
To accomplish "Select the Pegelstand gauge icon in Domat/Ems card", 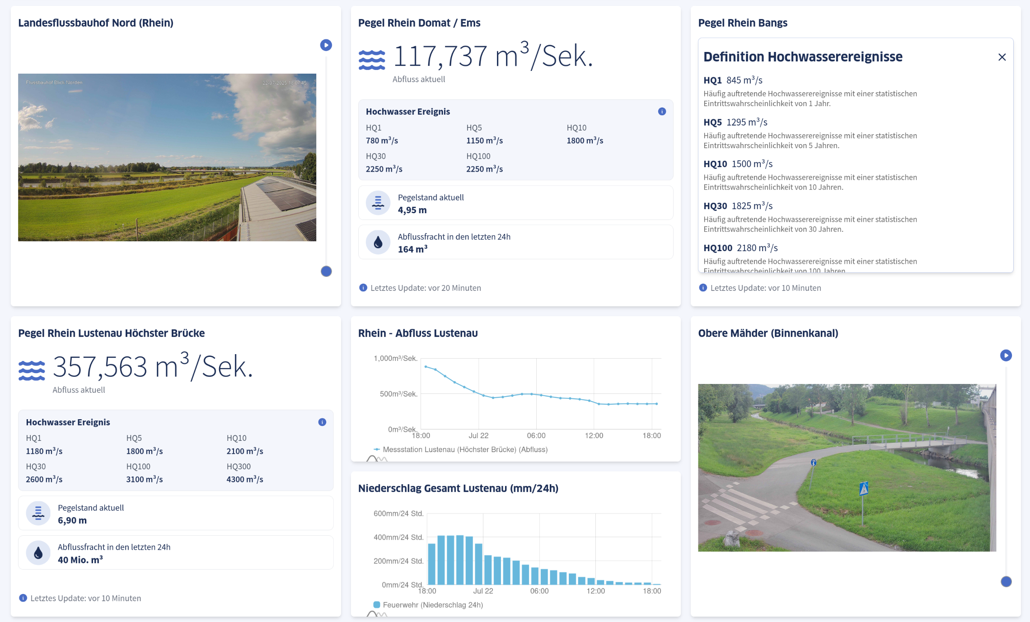I will pos(378,202).
